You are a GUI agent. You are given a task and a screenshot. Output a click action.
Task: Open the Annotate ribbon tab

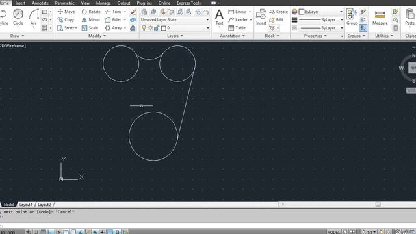click(40, 3)
